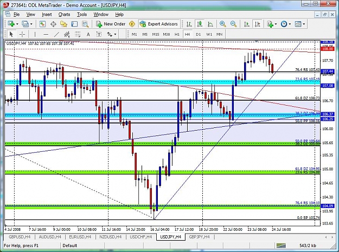Switch to the line chart type
Image resolution: width=339 pixels, height=252 pixels.
point(210,24)
